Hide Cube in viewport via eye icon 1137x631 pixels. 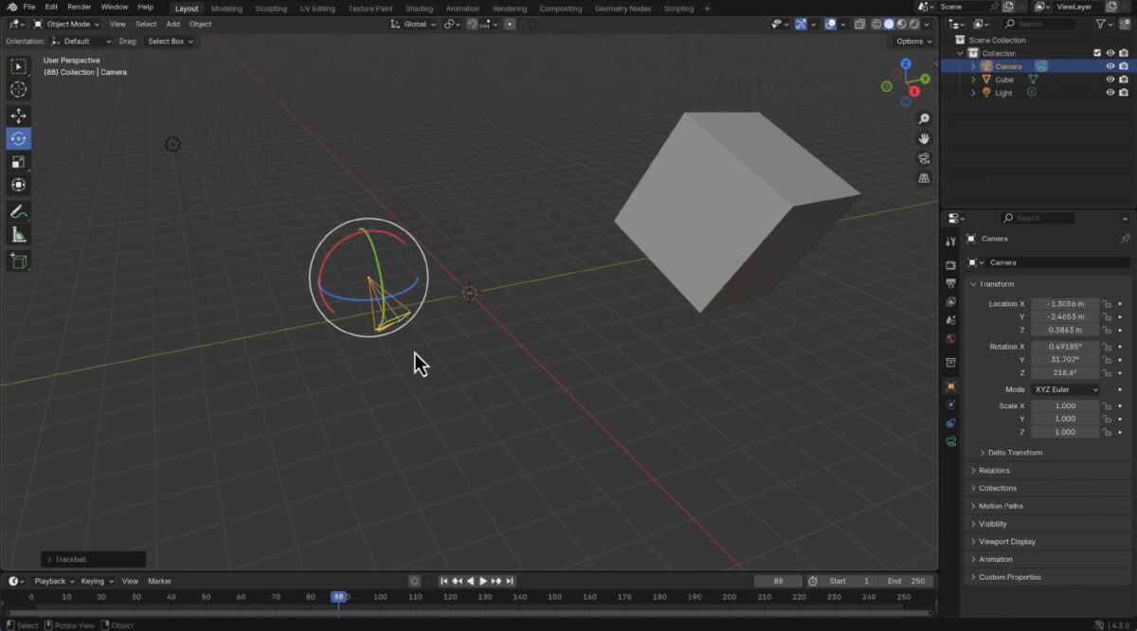click(1110, 80)
